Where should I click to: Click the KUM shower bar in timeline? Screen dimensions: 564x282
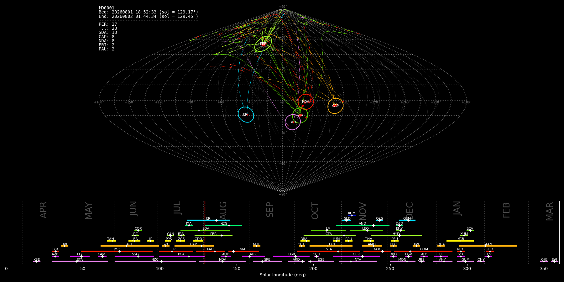(x=352, y=215)
